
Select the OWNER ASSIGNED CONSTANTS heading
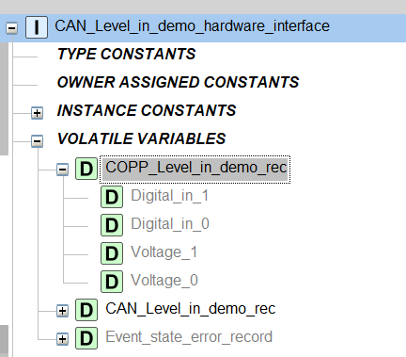click(178, 82)
